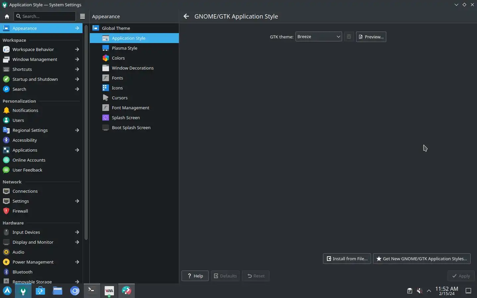Open the GTK theme combo box
Viewport: 477px width, 298px height.
[318, 37]
